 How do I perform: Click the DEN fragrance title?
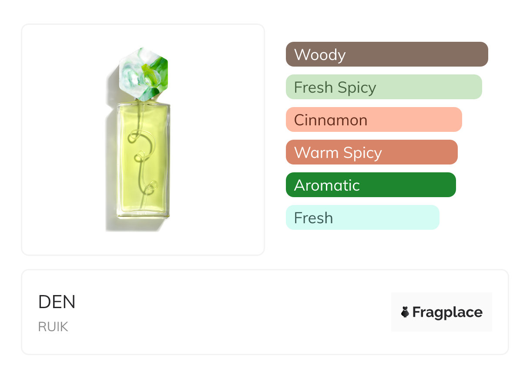(x=57, y=302)
